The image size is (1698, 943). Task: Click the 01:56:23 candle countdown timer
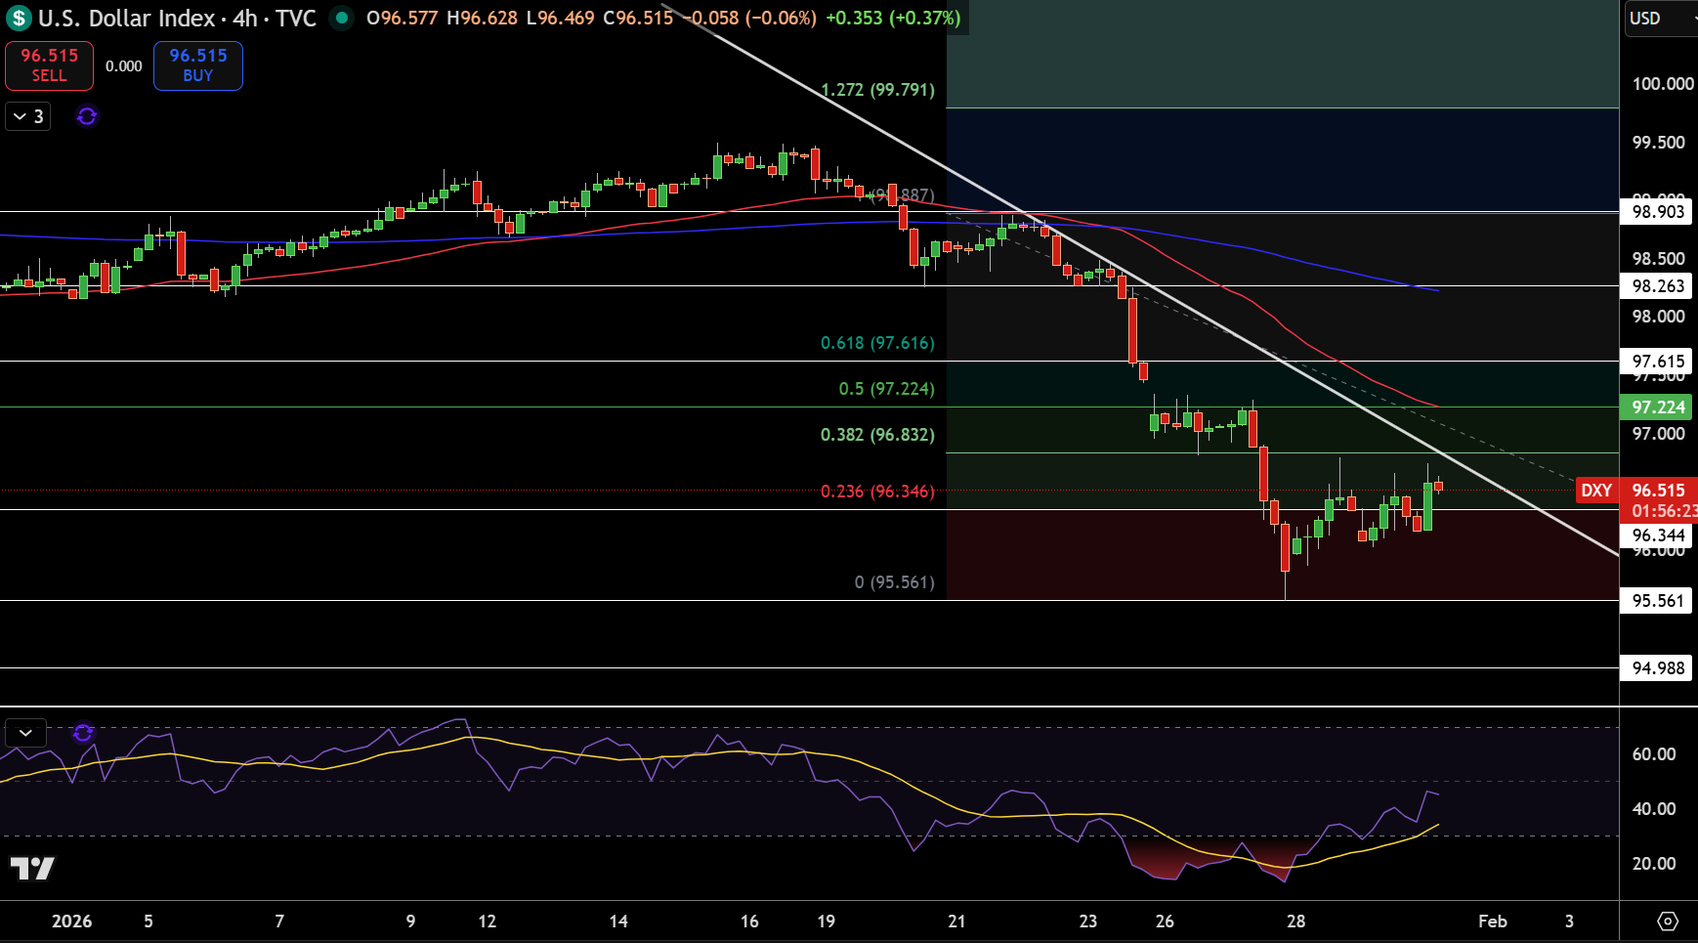[x=1664, y=511]
